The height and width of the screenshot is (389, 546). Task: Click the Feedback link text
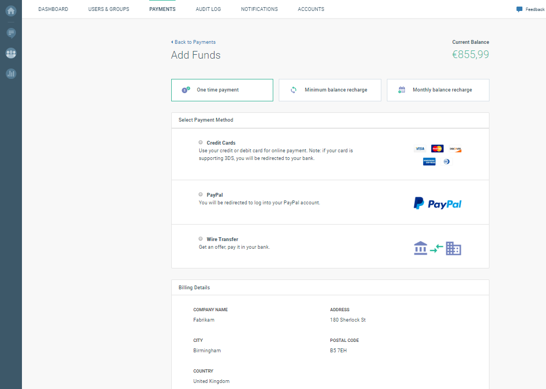pos(535,9)
